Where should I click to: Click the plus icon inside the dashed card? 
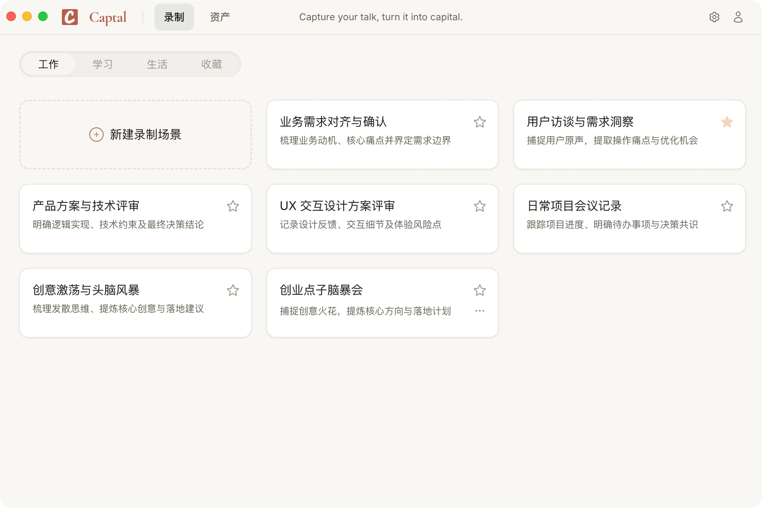tap(96, 135)
